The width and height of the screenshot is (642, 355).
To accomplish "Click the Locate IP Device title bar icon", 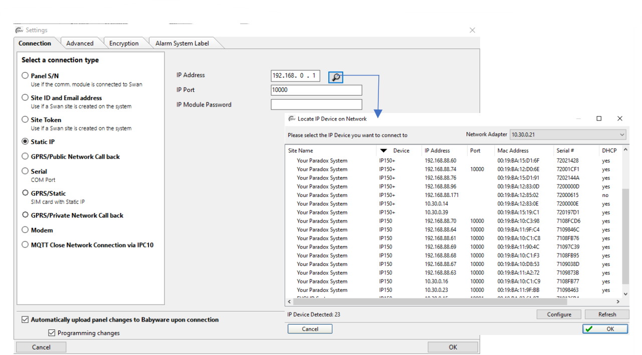I will click(292, 118).
